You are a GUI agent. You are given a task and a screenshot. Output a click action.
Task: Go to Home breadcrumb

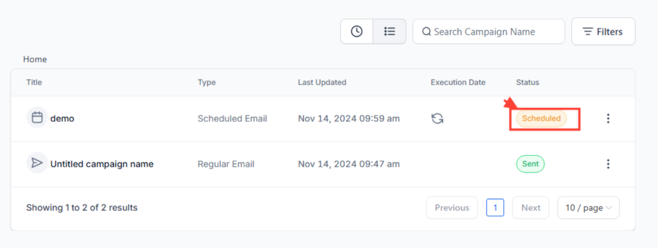[35, 59]
